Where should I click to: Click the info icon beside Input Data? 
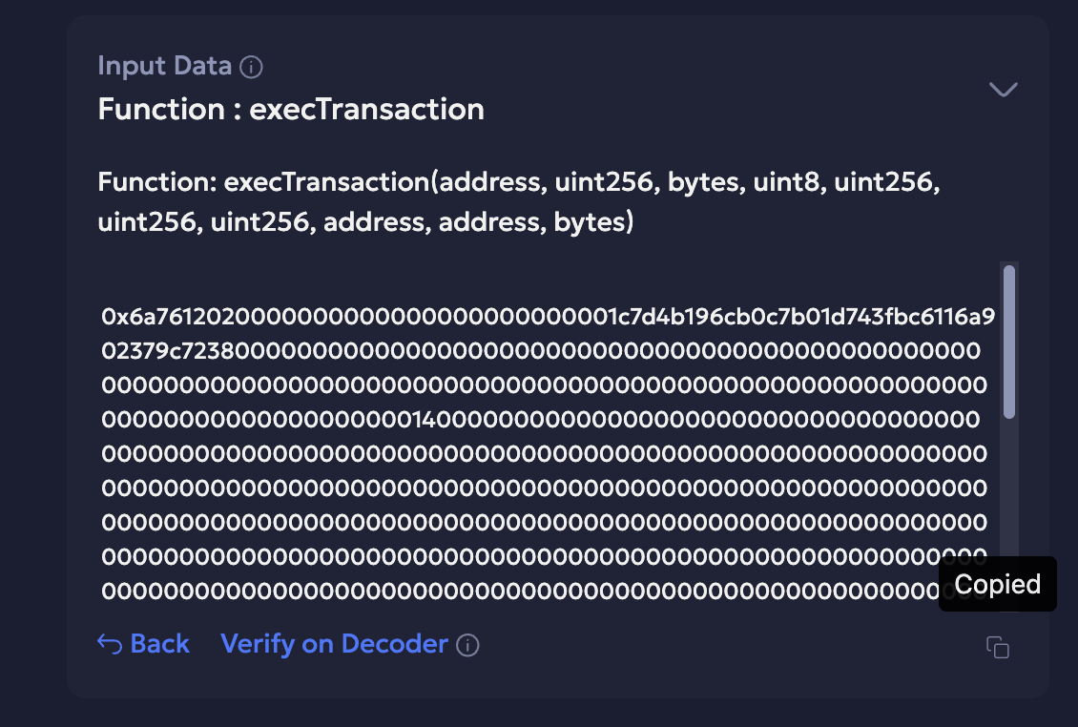coord(252,67)
